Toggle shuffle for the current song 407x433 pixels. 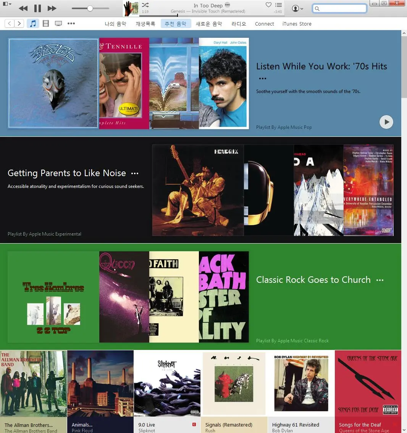pyautogui.click(x=145, y=5)
